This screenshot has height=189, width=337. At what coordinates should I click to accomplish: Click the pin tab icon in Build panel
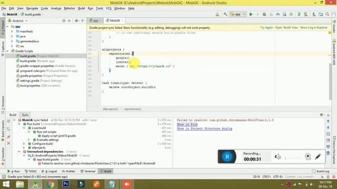tap(8, 136)
